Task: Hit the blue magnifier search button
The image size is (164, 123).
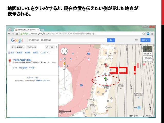Action: 111,40
